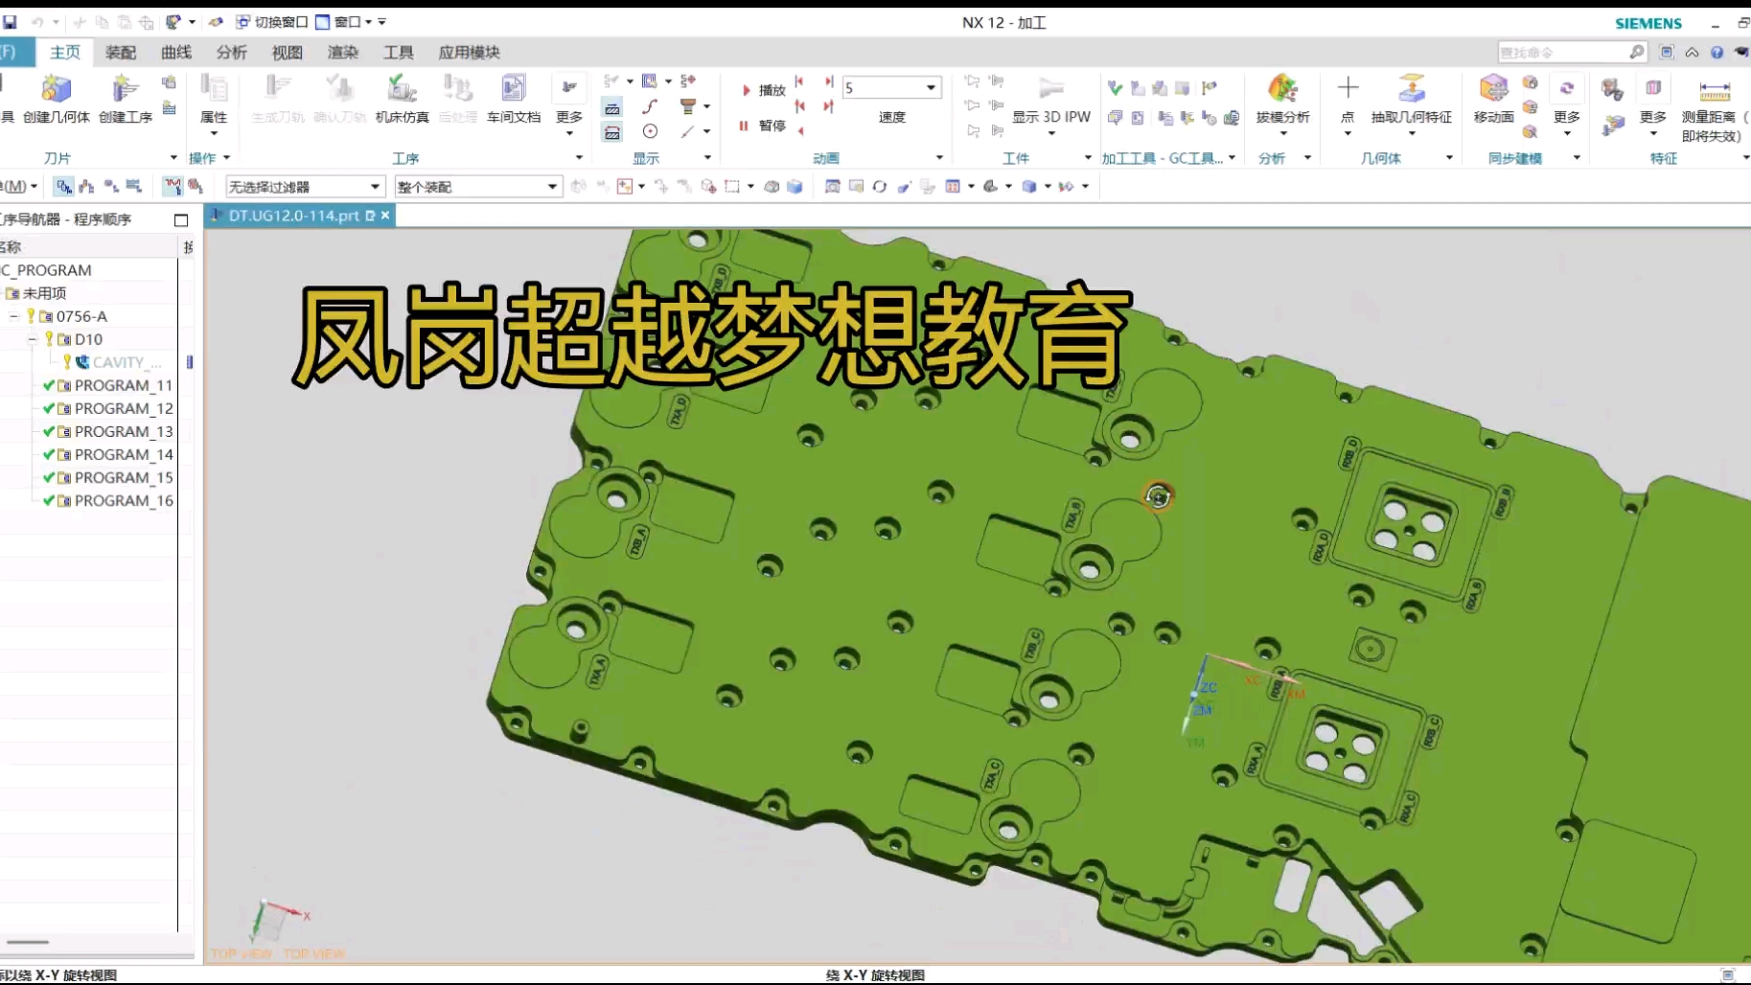This screenshot has height=985, width=1751.
Task: Switch to the 装配 ribbon tab
Action: tap(121, 53)
